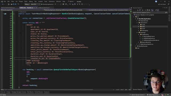Open the Package Manager Console tab
The width and height of the screenshot is (171, 96).
[19, 92]
